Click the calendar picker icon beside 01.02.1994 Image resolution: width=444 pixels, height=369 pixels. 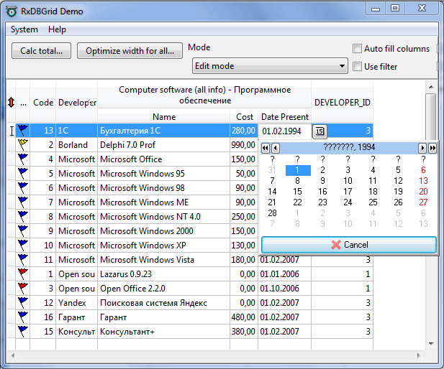(x=320, y=131)
